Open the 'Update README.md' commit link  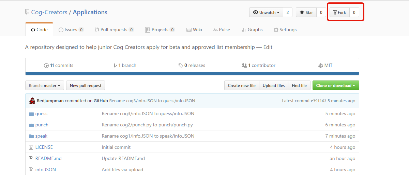pyautogui.click(x=123, y=158)
